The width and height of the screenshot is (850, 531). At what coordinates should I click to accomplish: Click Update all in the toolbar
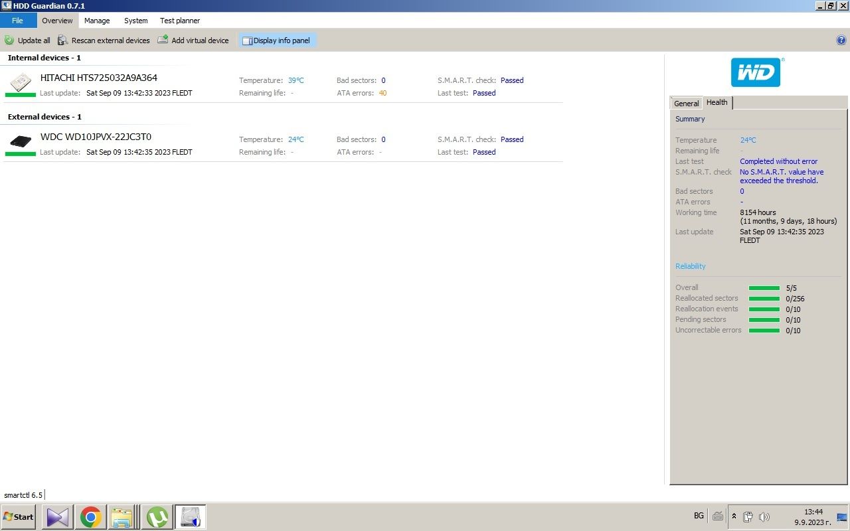(27, 40)
